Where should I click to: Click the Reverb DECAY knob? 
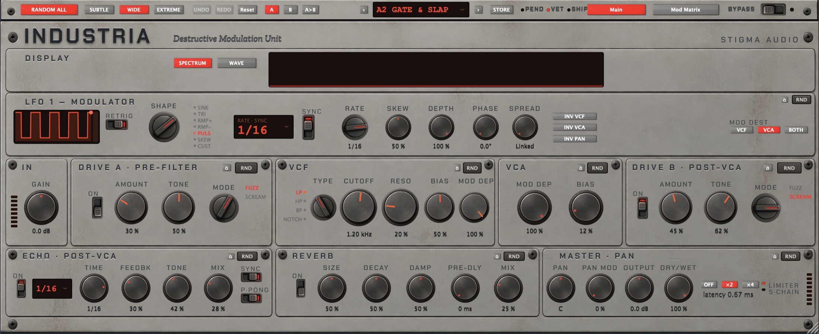point(376,288)
